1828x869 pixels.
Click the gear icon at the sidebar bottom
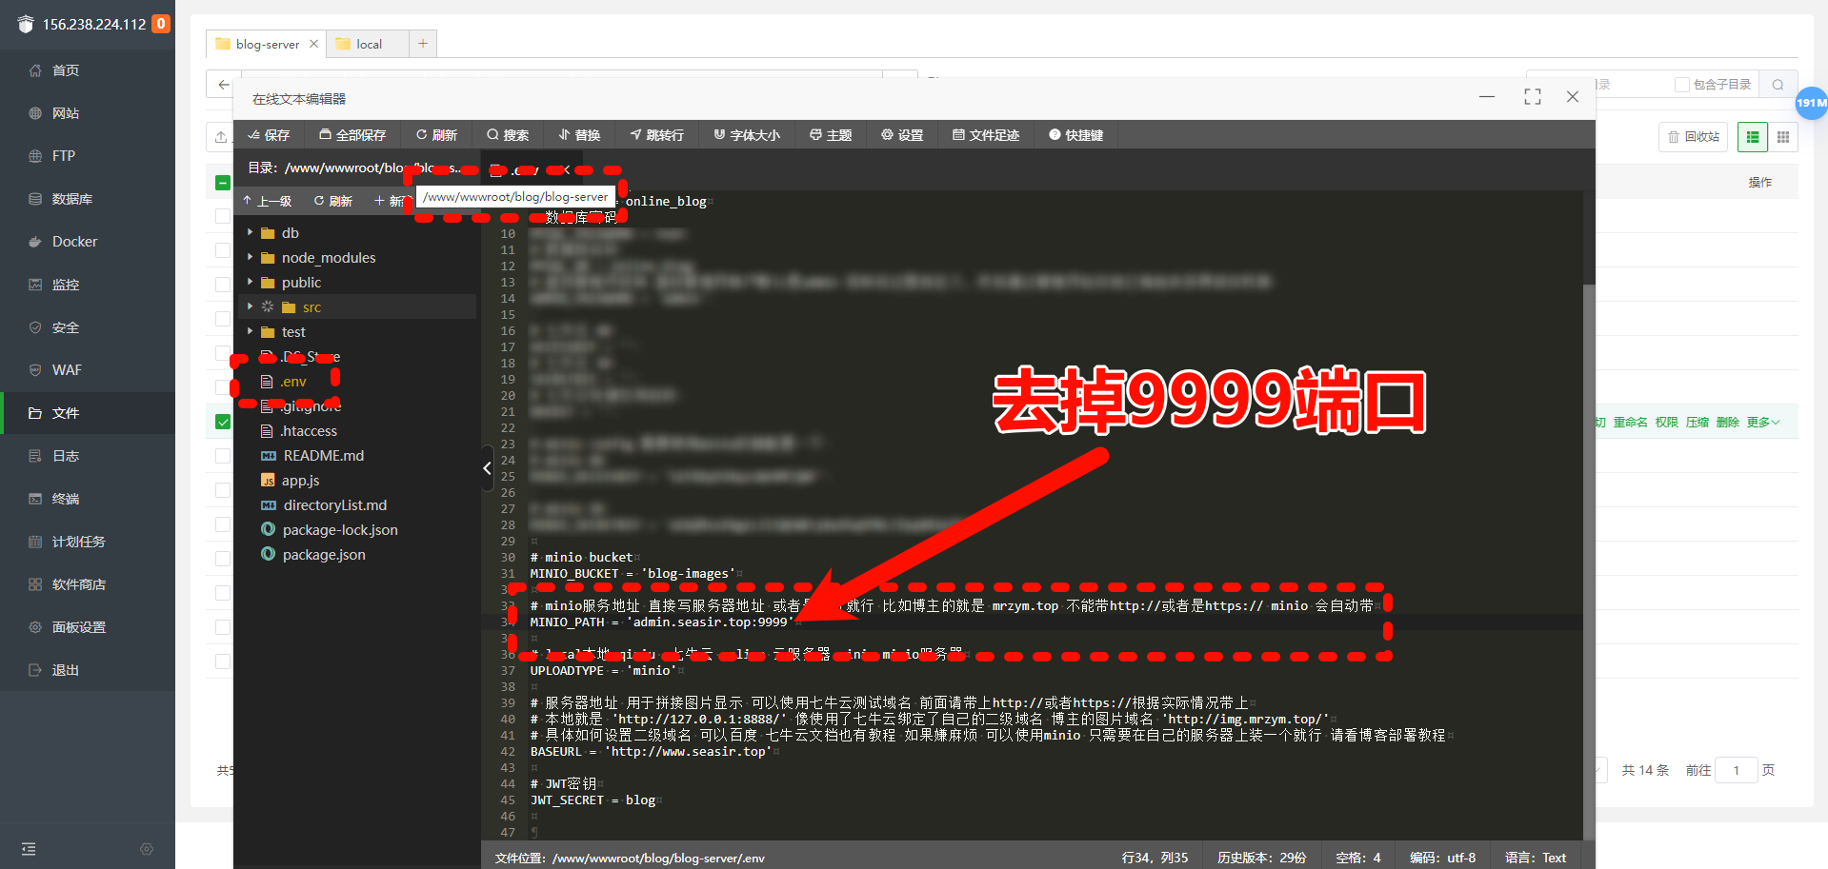click(x=147, y=849)
